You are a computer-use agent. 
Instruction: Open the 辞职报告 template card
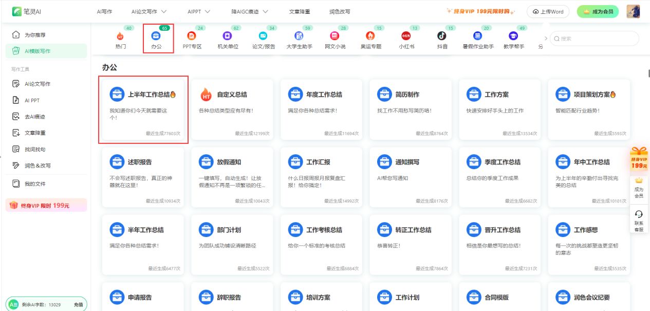click(x=232, y=297)
